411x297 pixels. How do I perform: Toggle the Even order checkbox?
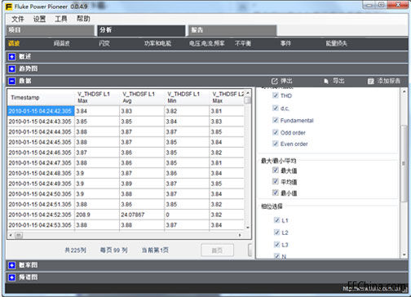click(276, 144)
